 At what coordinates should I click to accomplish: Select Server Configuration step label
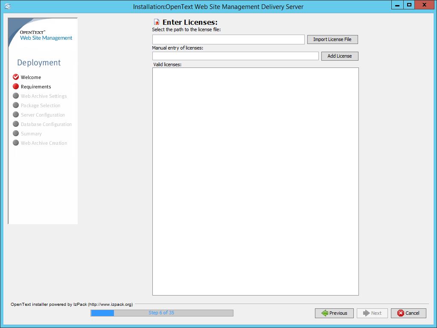click(x=43, y=115)
